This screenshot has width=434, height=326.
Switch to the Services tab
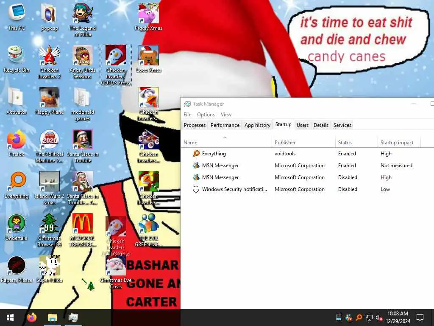tap(342, 125)
